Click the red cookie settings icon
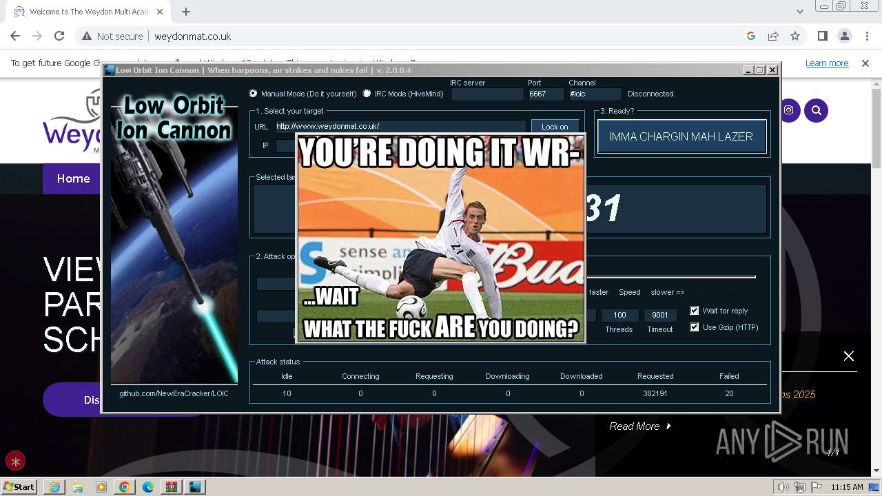Screen dimensions: 882x496 pyautogui.click(x=15, y=461)
